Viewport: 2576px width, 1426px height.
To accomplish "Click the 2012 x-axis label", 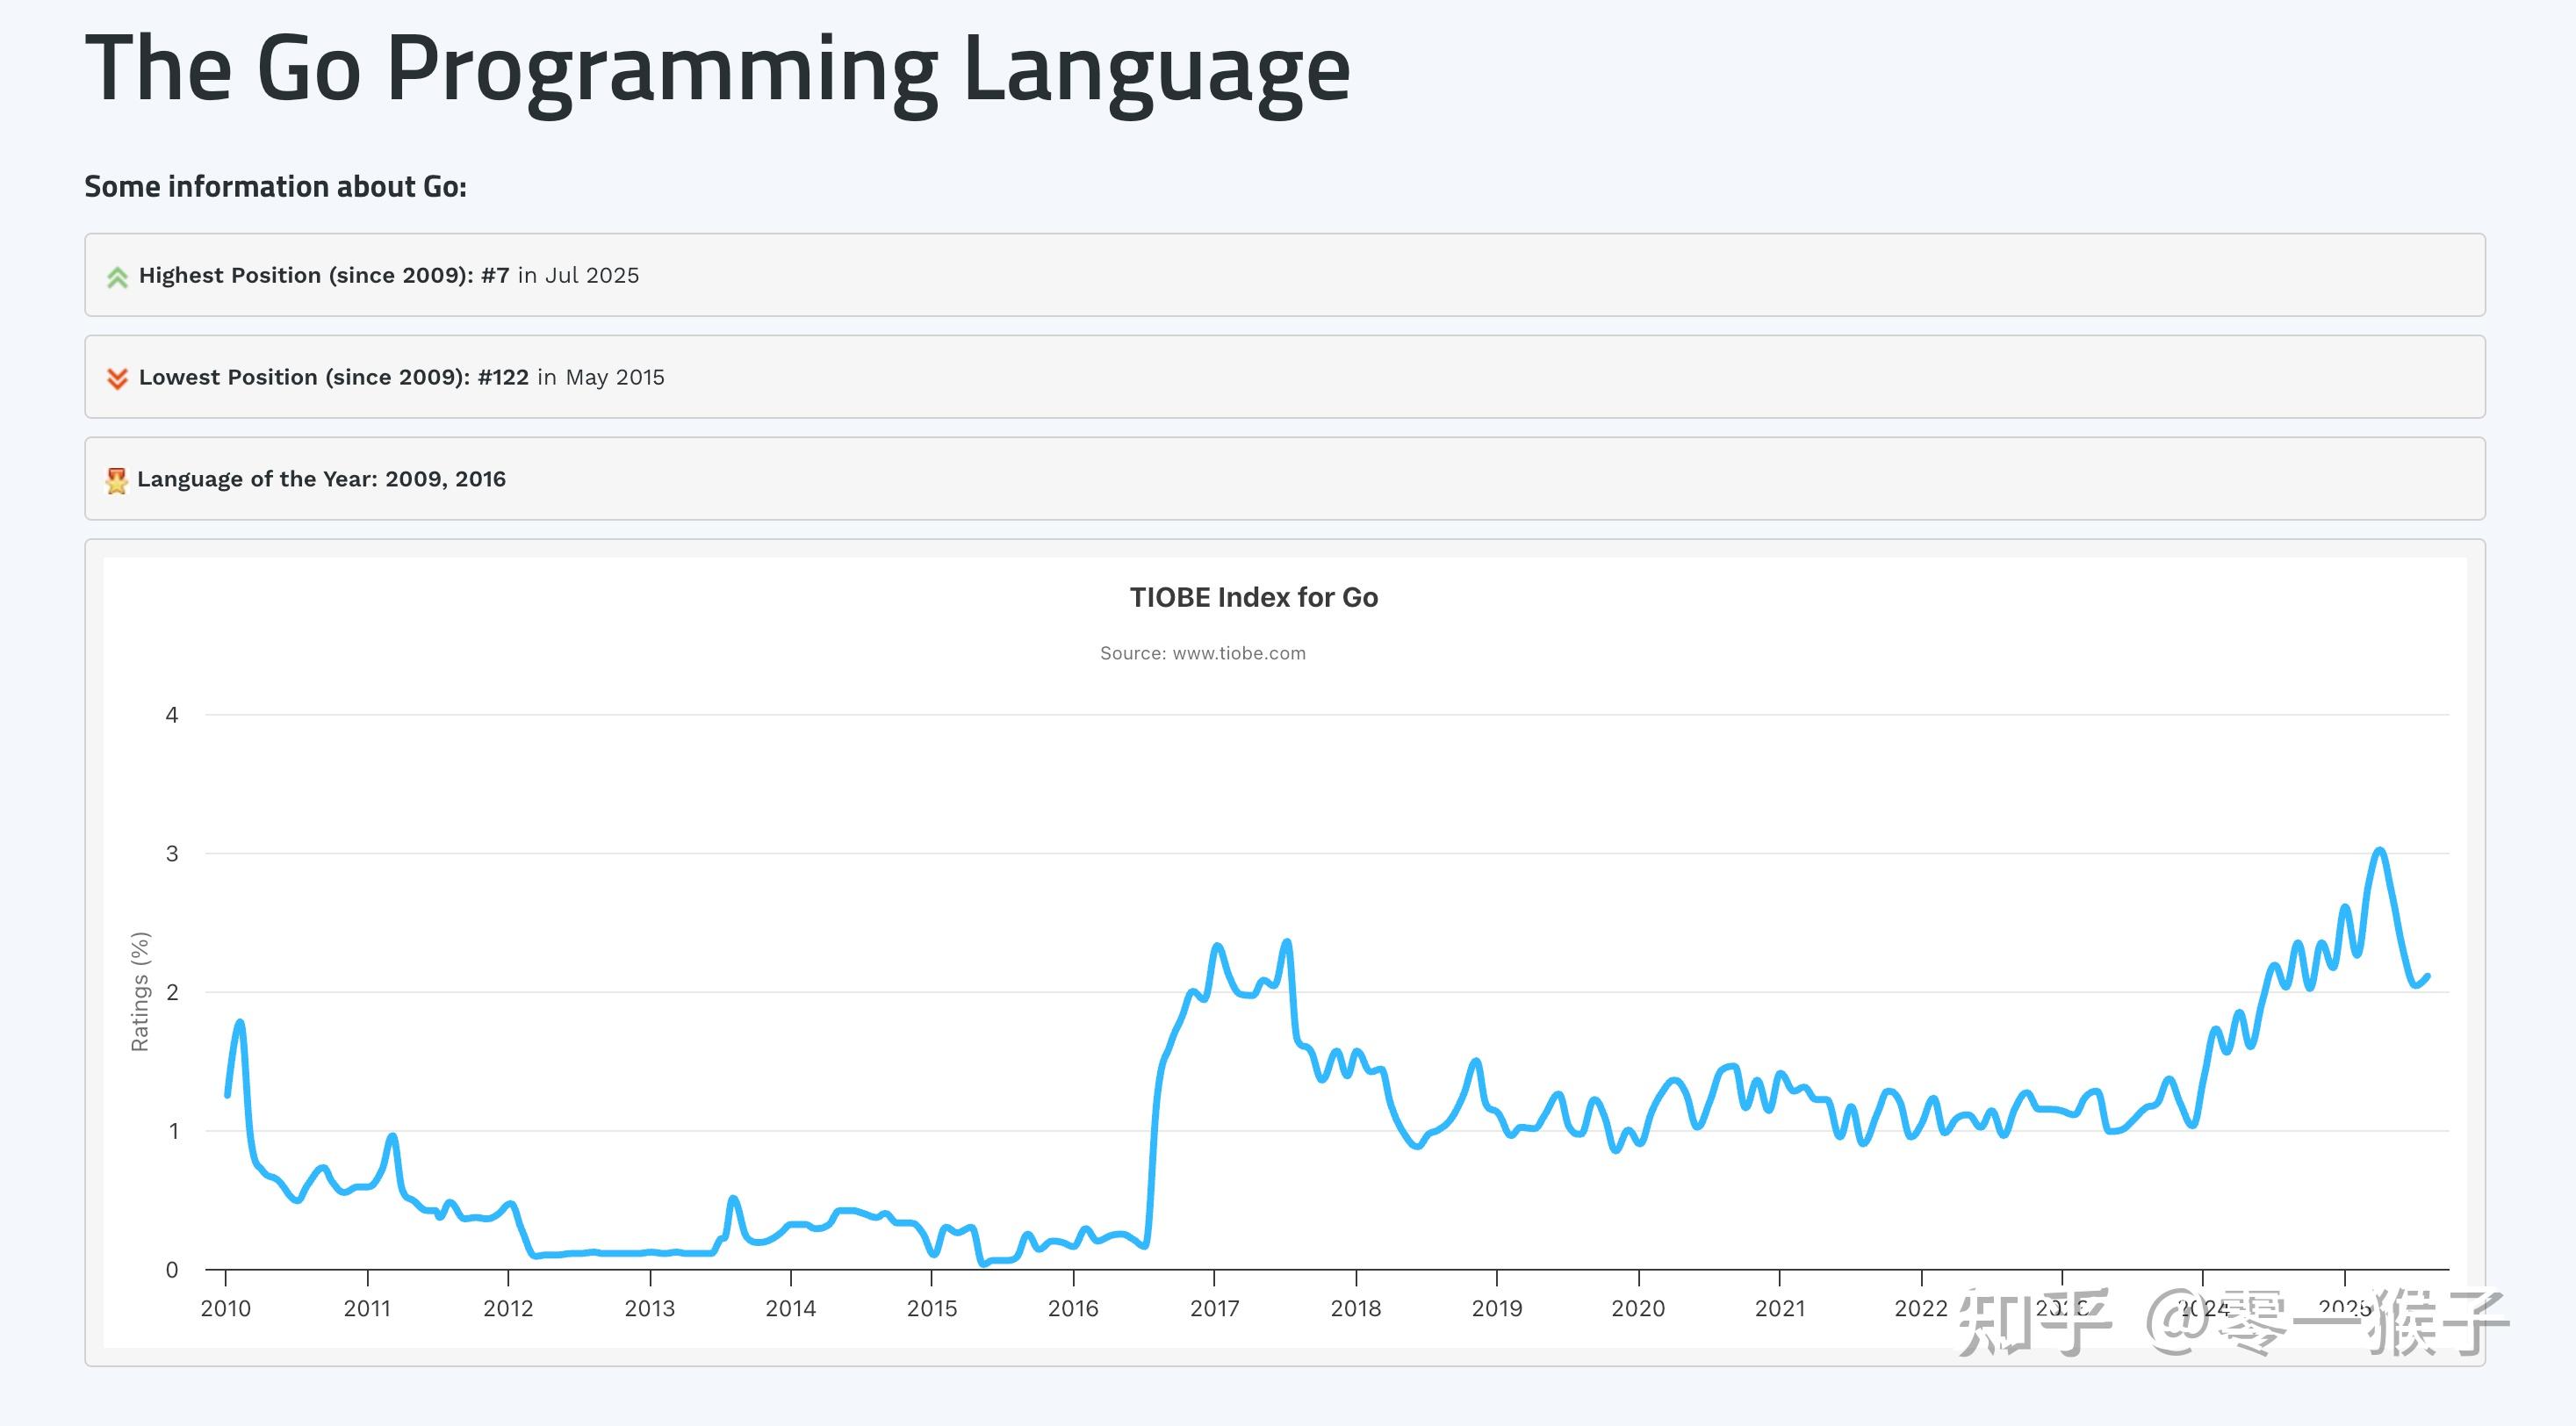I will coord(508,1308).
